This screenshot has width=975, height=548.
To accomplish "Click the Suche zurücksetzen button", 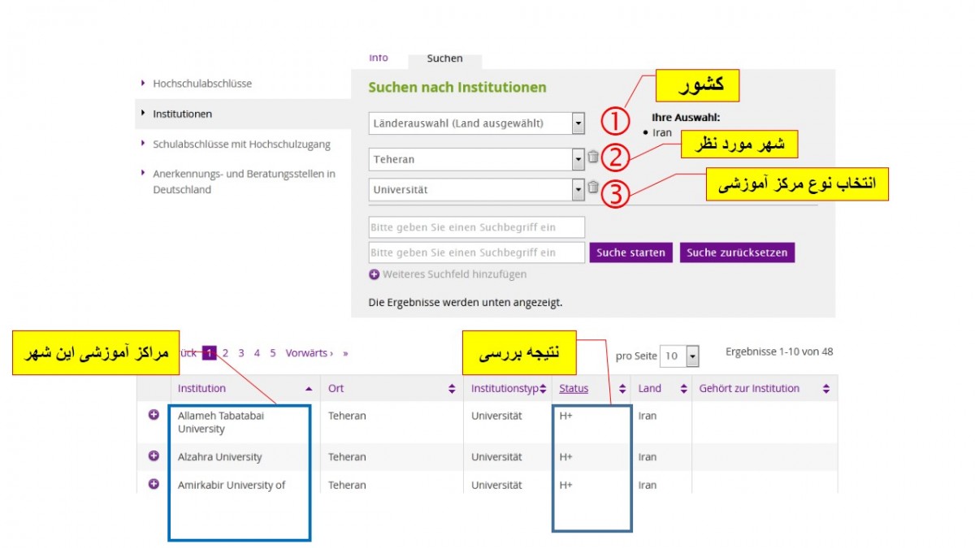I will click(737, 252).
